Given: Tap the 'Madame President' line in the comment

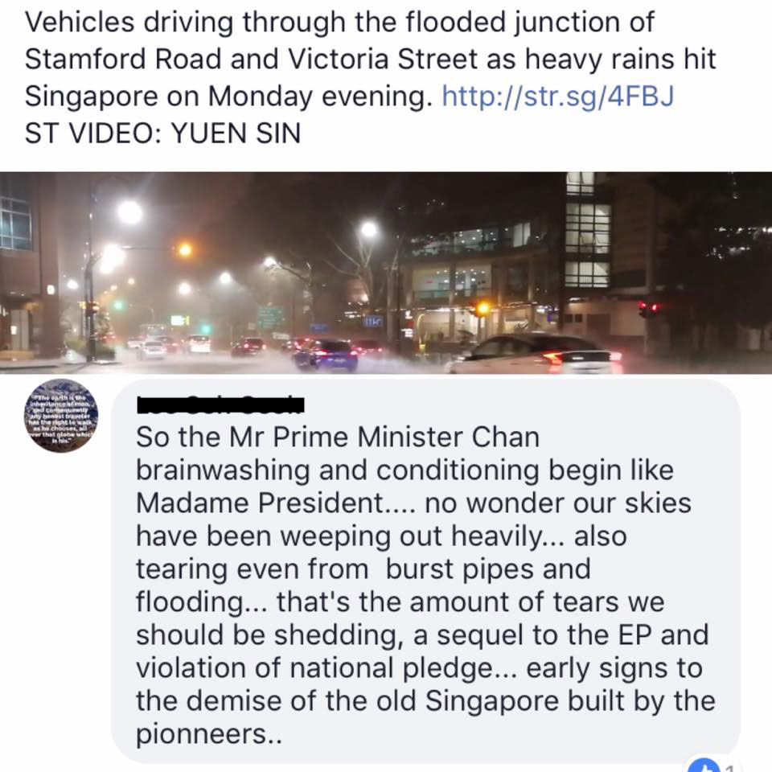Looking at the screenshot, I should coord(413,503).
